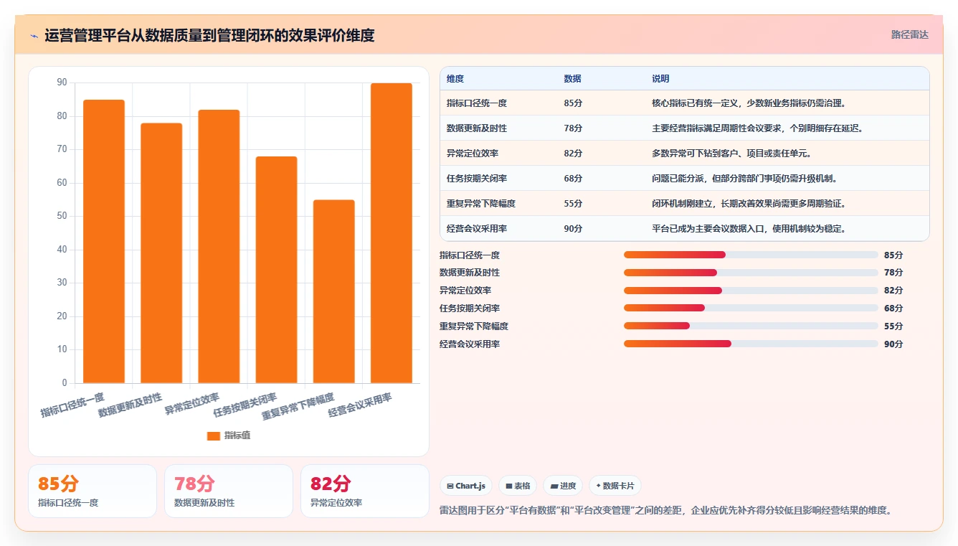Click the 路径雷达 tag in the header
The image size is (958, 546).
pyautogui.click(x=909, y=34)
